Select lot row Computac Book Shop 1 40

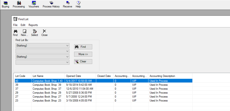coord(104,81)
